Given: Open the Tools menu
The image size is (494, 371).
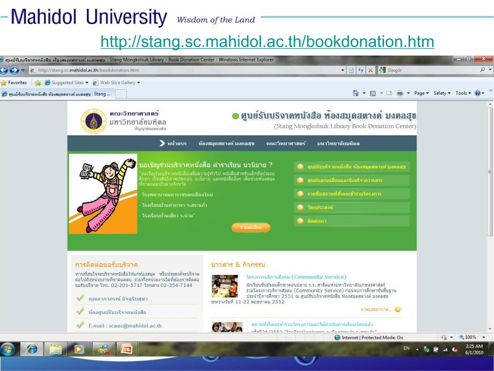Looking at the screenshot, I should pos(463,93).
